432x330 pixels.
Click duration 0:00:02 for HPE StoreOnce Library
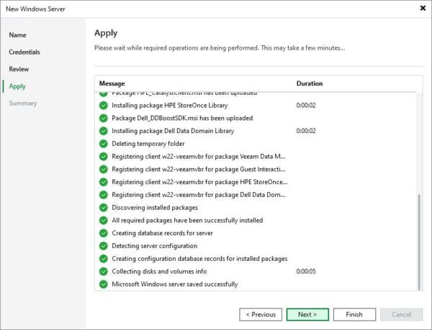point(306,105)
